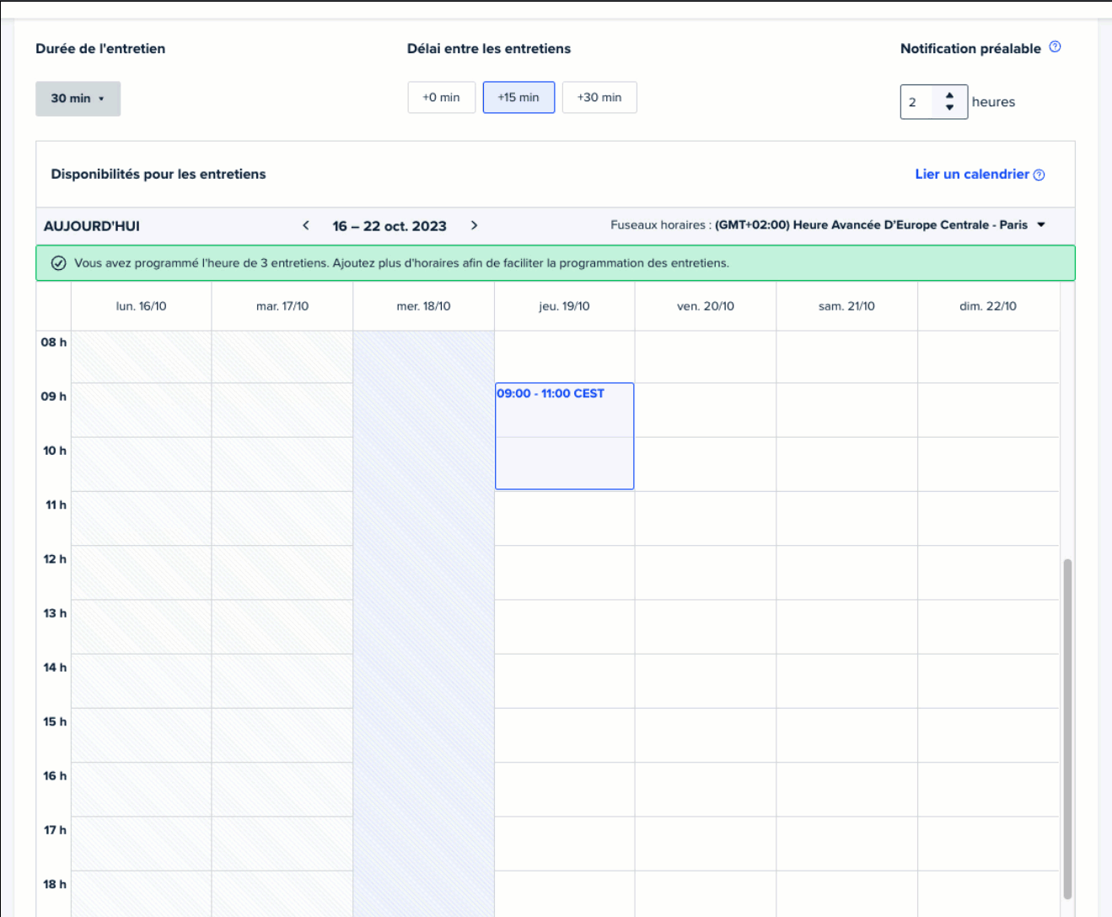Click the ven. 20/10 column header
Viewport: 1112px width, 917px height.
[x=706, y=306]
